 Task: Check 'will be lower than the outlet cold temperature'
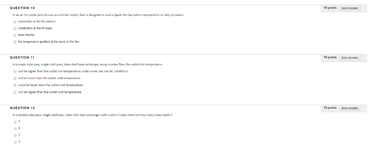pyautogui.click(x=15, y=78)
